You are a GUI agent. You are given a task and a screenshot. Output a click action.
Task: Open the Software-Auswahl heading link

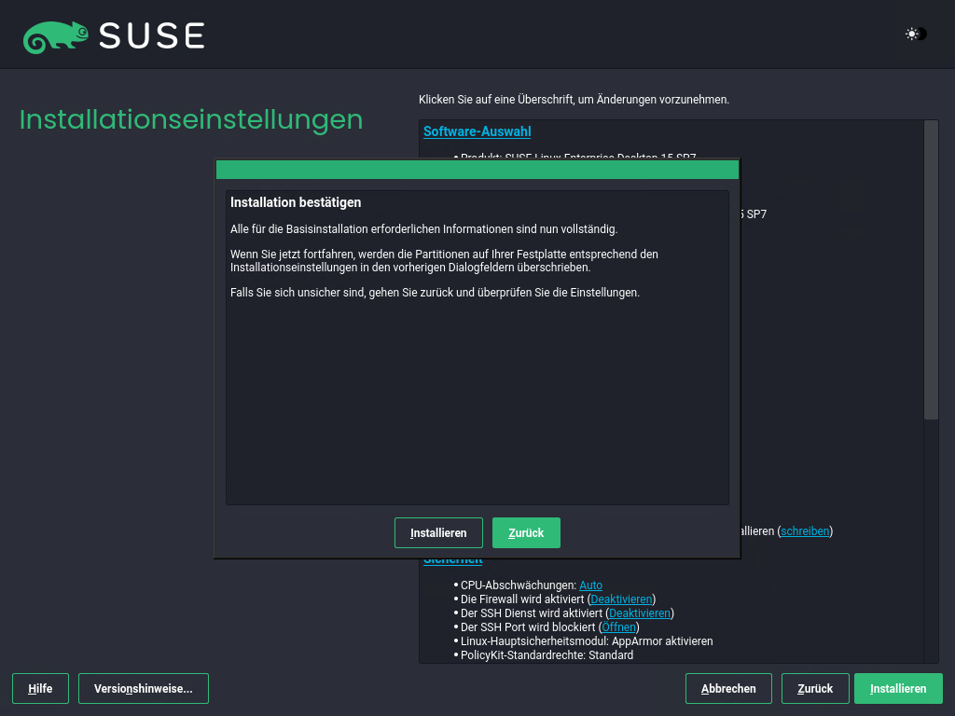pyautogui.click(x=477, y=131)
